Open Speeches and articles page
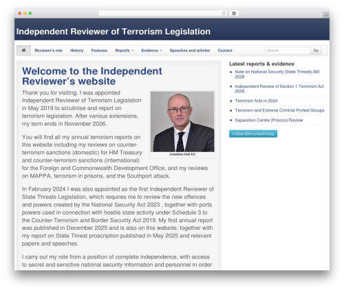 point(190,50)
